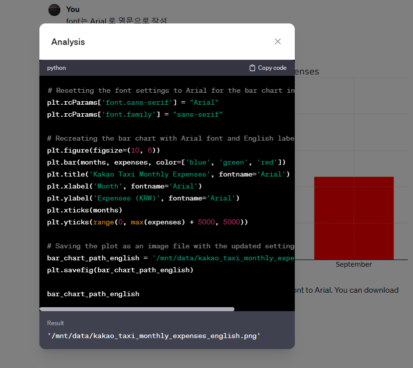This screenshot has height=368, width=413.
Task: Click the plt.bar(months, expenses...) code line
Action: tap(166, 162)
